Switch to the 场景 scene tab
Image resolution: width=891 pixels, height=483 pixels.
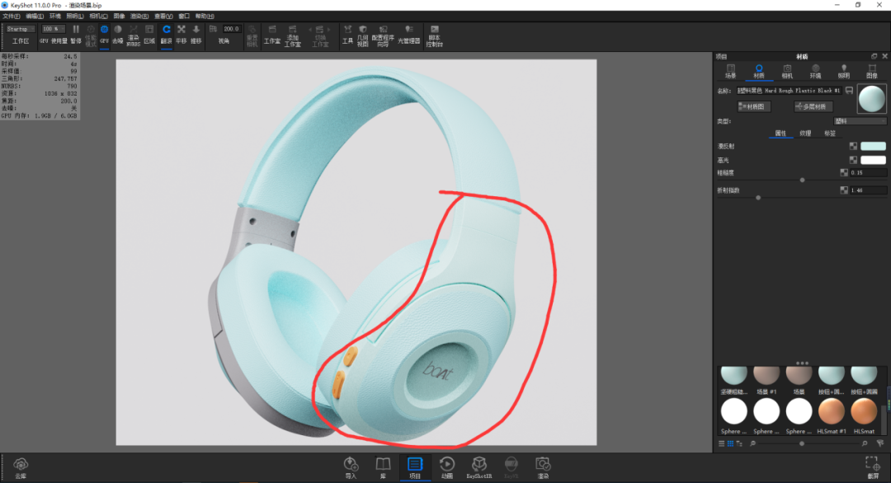pyautogui.click(x=731, y=72)
